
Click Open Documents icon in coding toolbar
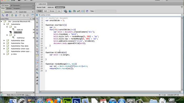37,19
